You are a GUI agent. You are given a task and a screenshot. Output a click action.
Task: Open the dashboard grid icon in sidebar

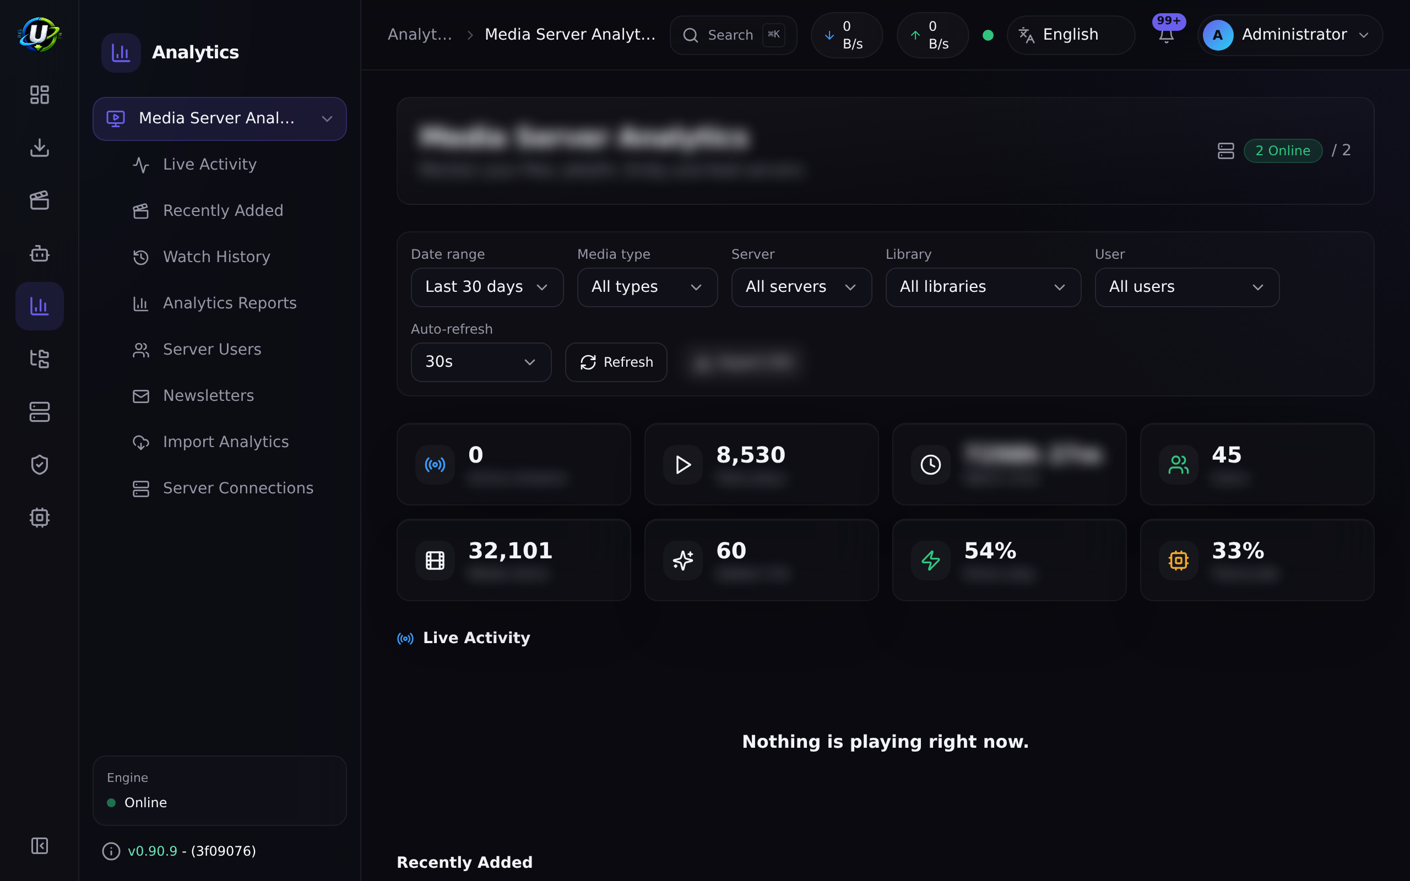(39, 94)
